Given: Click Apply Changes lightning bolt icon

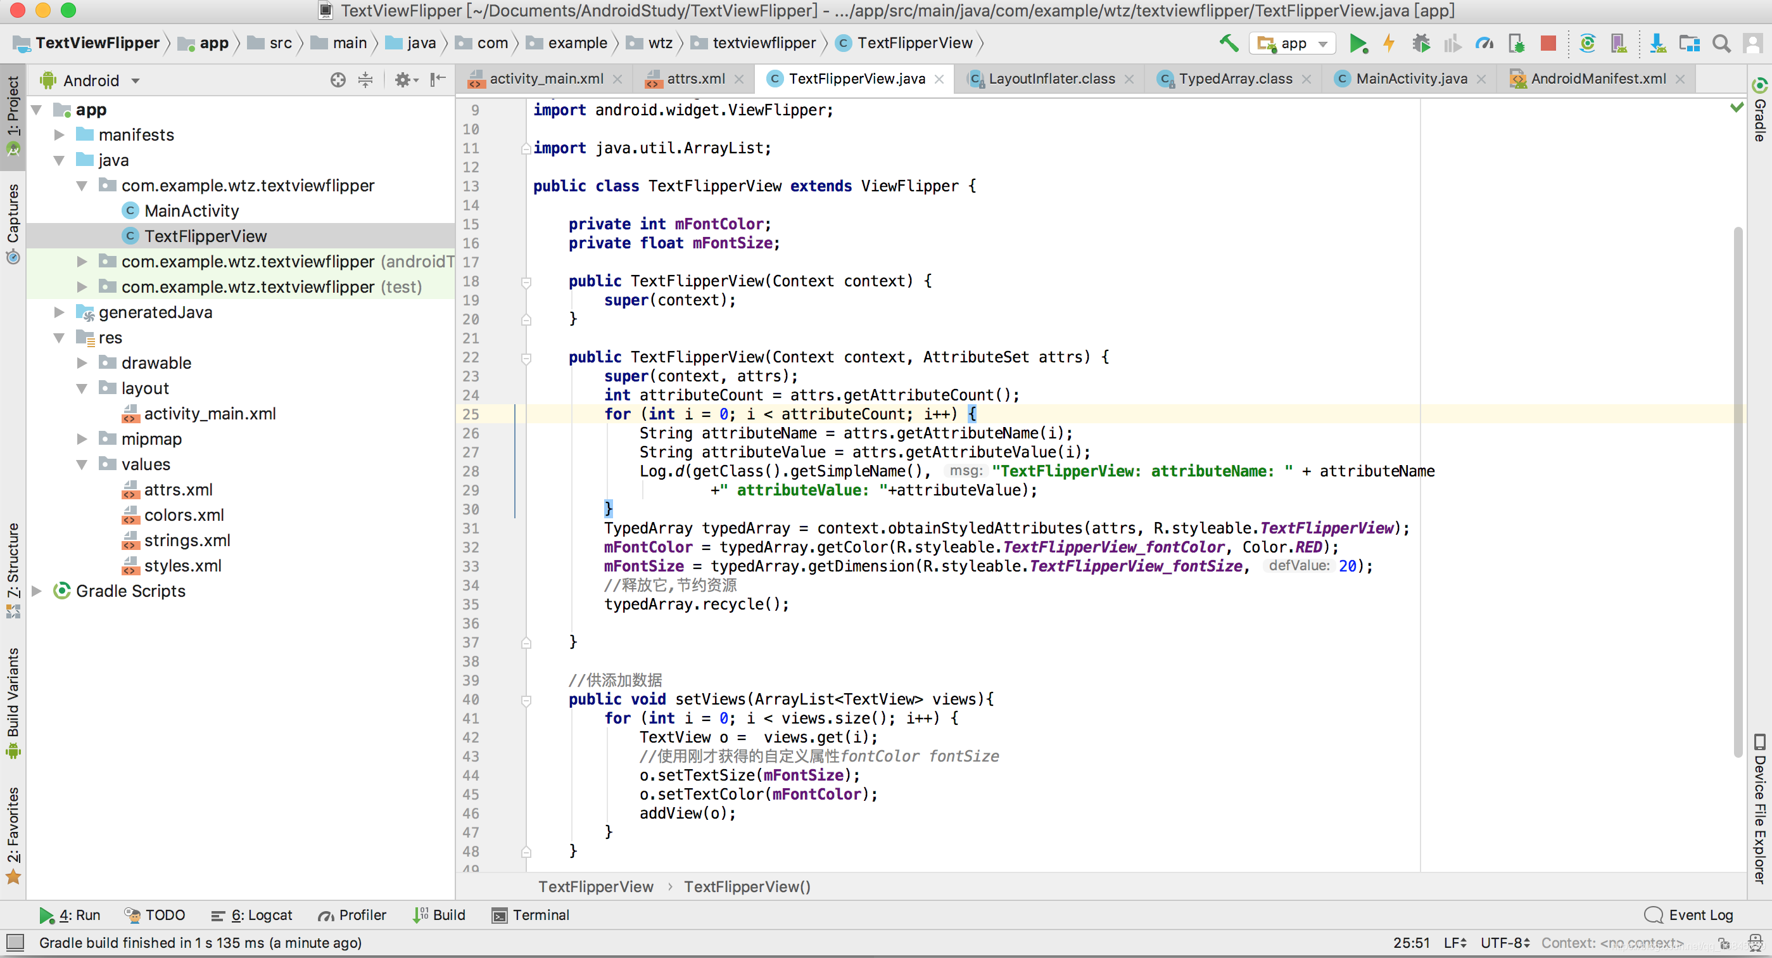Looking at the screenshot, I should (1389, 42).
